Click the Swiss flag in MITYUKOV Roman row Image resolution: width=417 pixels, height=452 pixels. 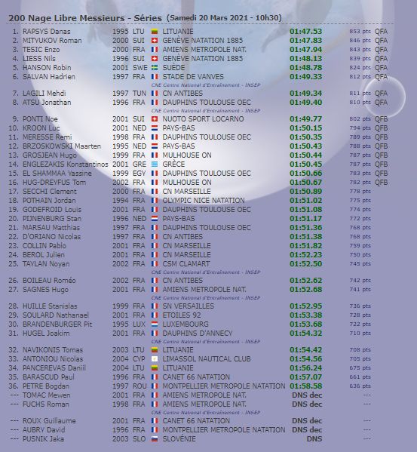pyautogui.click(x=155, y=41)
